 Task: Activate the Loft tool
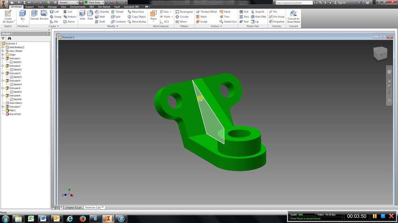(x=54, y=12)
